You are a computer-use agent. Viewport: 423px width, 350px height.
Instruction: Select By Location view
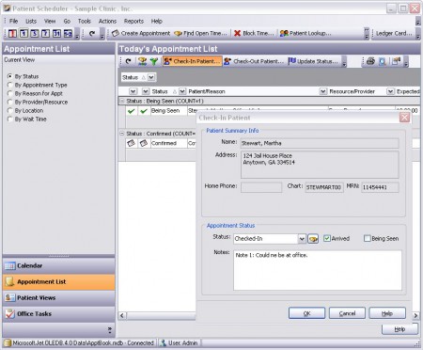pos(10,110)
